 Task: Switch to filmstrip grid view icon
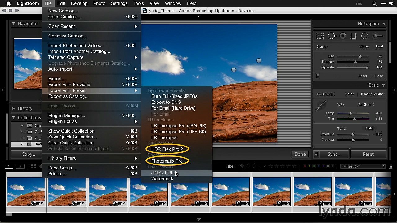point(33,166)
